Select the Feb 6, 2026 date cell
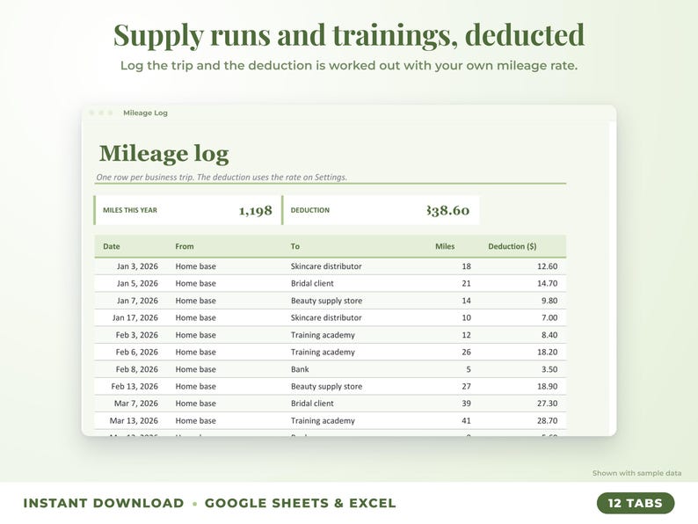 (136, 352)
